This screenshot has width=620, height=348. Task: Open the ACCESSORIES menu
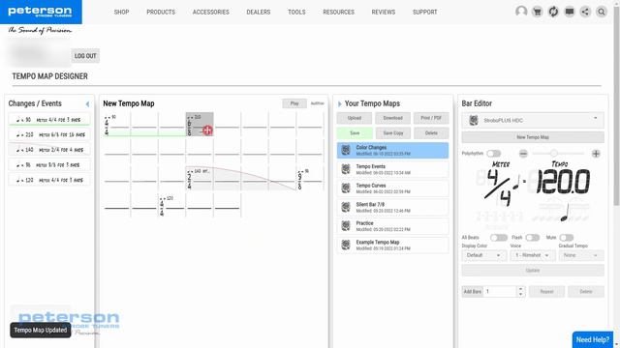coord(211,13)
